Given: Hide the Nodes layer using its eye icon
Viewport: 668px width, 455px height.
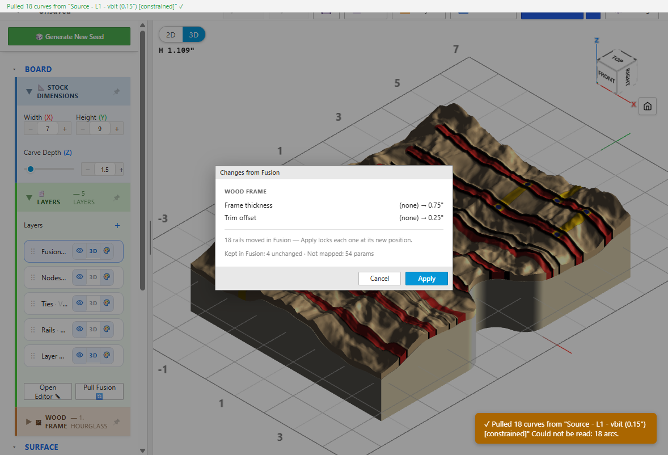Looking at the screenshot, I should (x=79, y=277).
